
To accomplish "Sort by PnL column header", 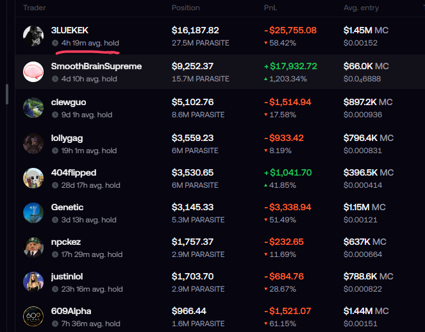I will pos(271,8).
